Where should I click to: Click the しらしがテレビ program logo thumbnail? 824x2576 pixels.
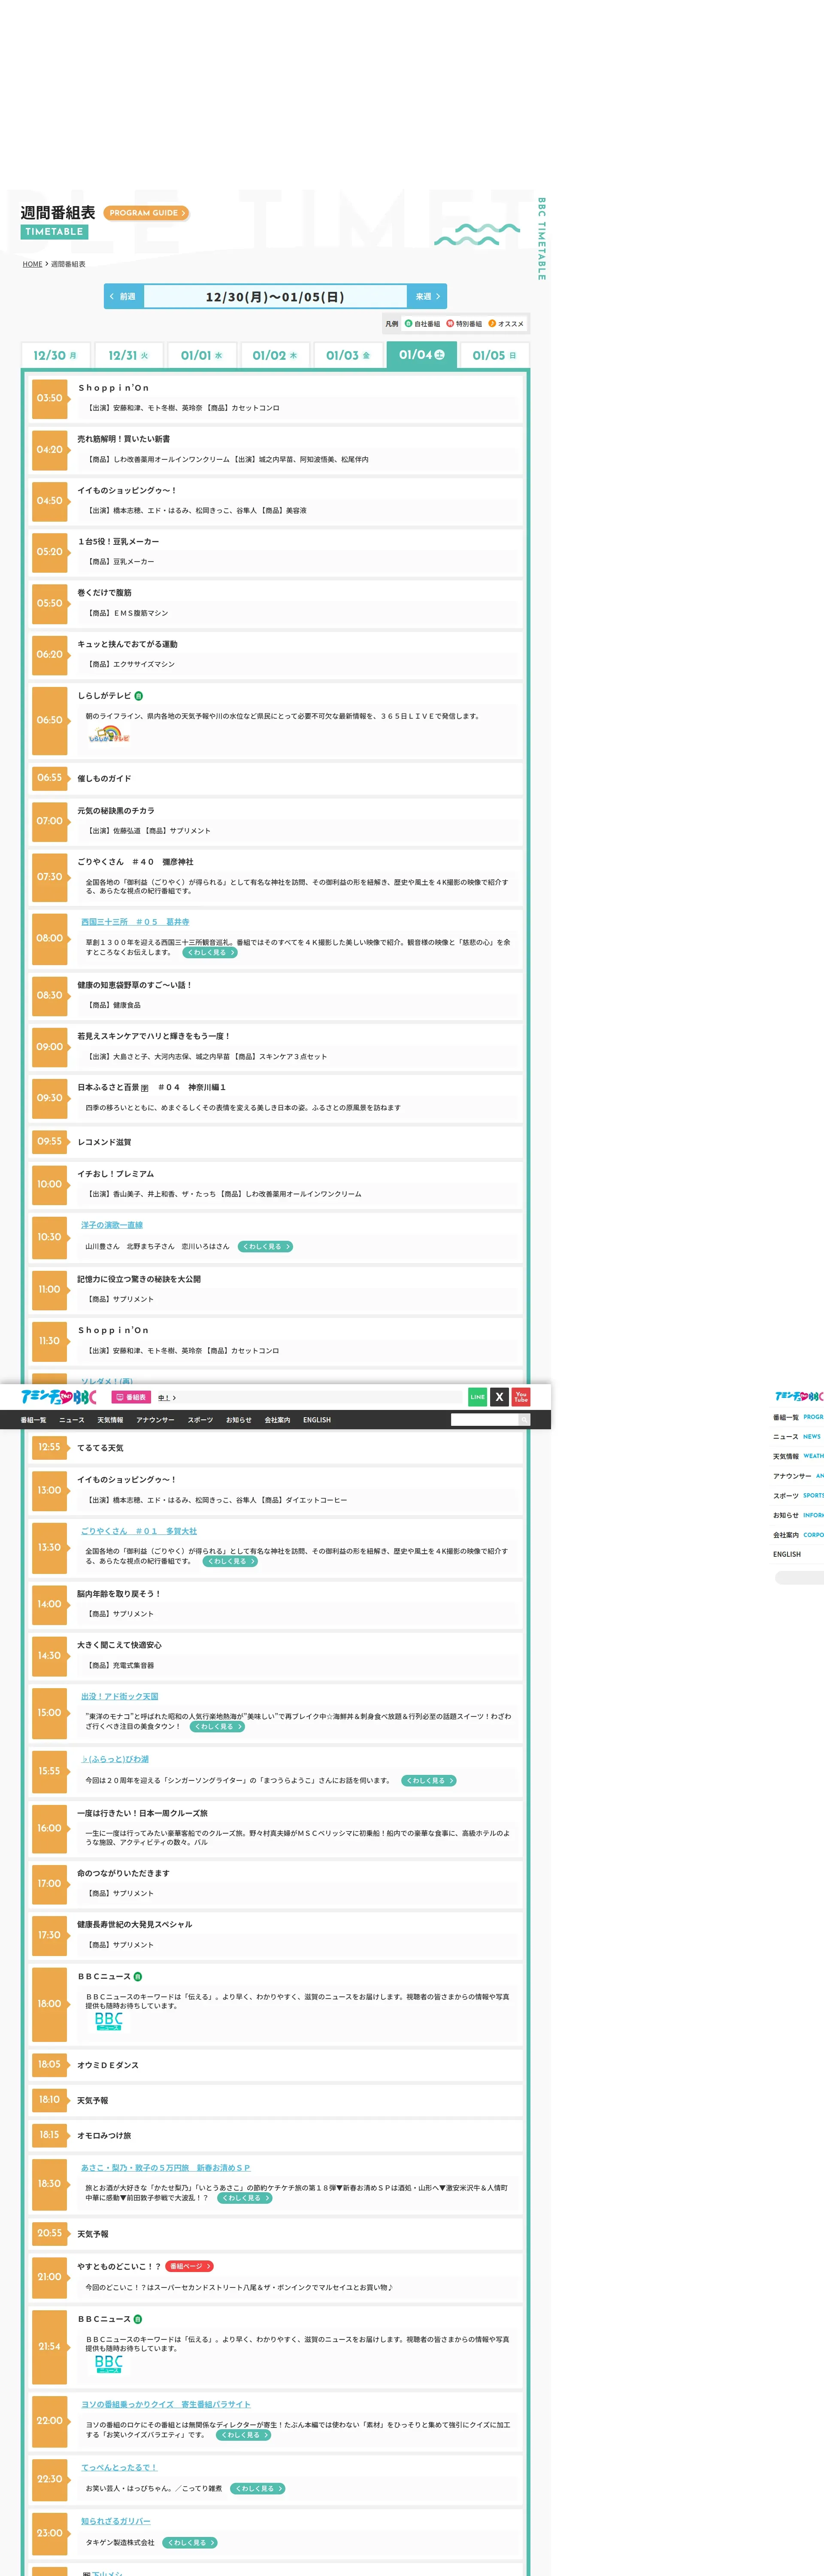pyautogui.click(x=109, y=736)
